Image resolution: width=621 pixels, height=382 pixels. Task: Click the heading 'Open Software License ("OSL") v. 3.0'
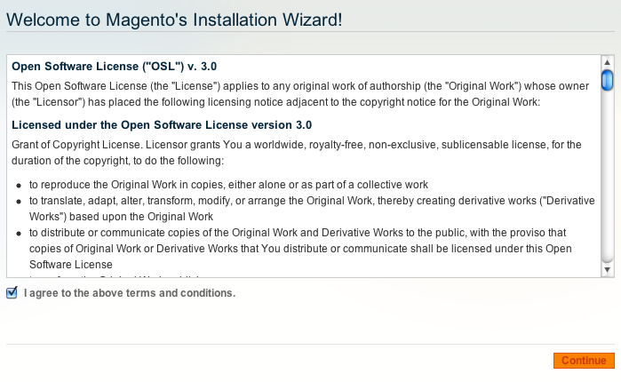pos(114,66)
